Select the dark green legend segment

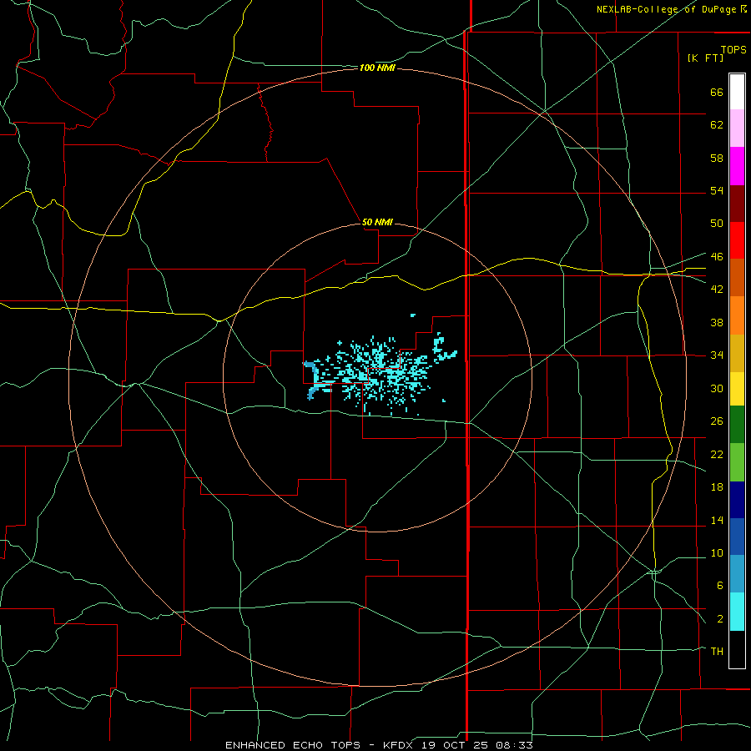pos(737,425)
